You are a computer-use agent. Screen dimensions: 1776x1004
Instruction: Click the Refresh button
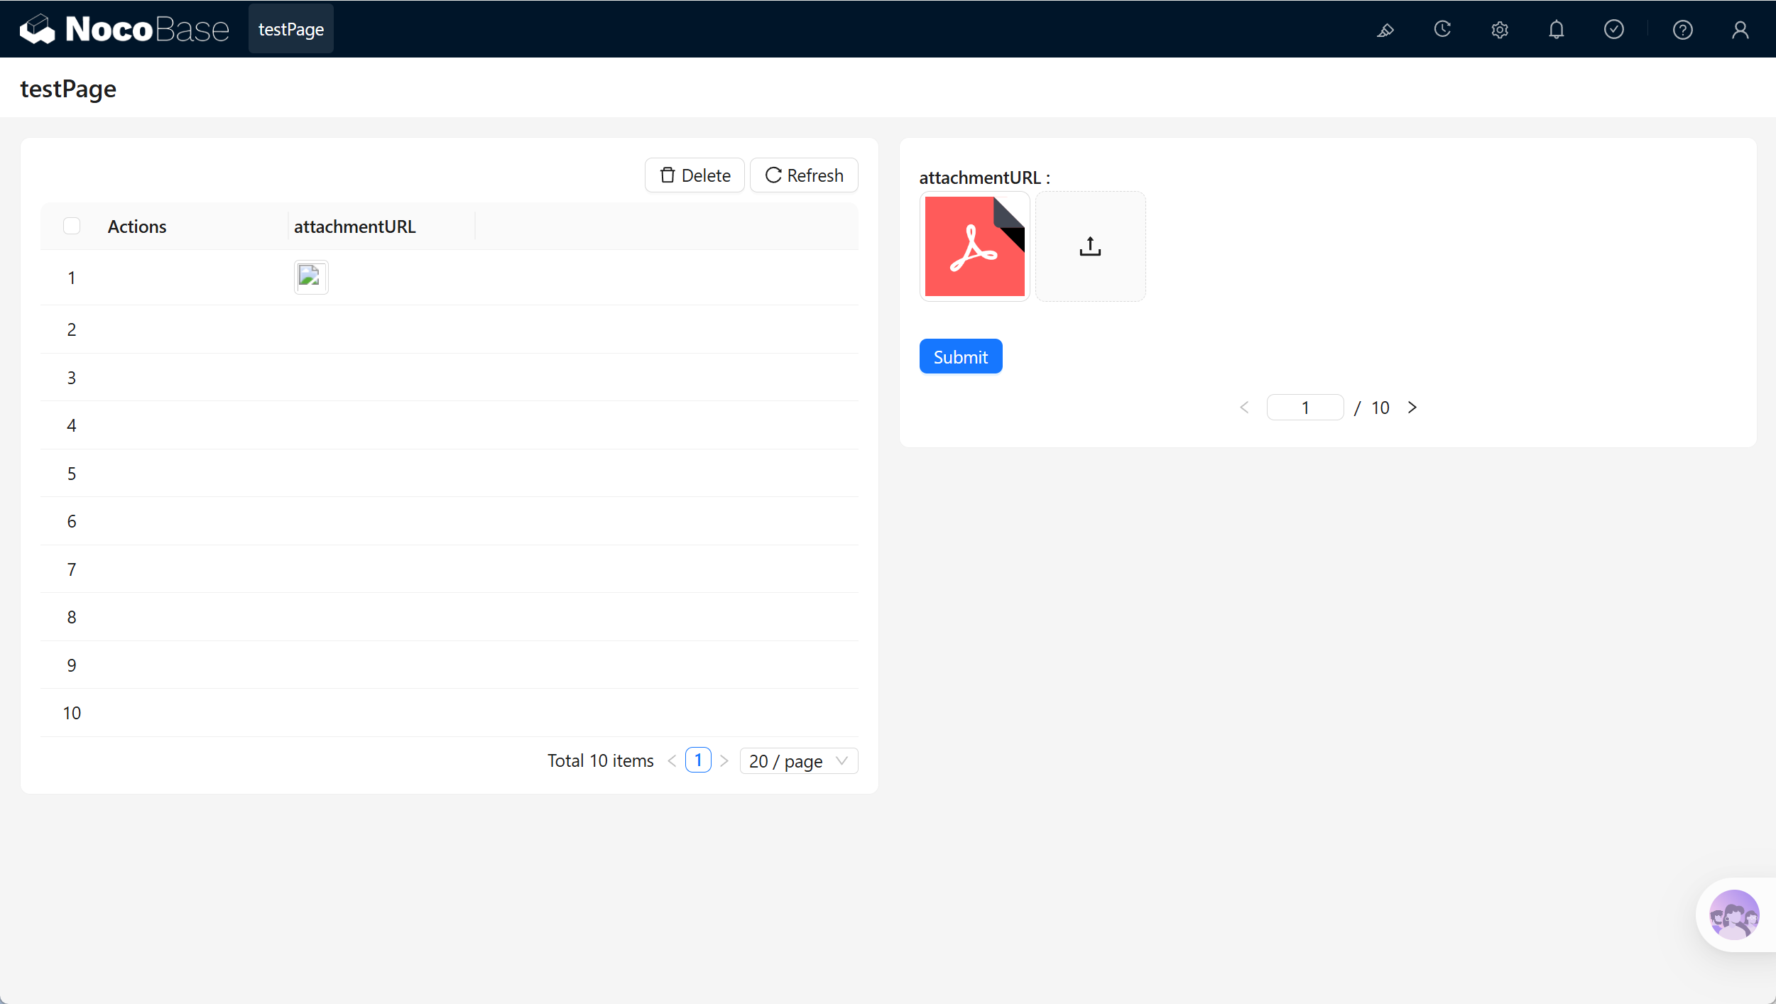(x=804, y=175)
